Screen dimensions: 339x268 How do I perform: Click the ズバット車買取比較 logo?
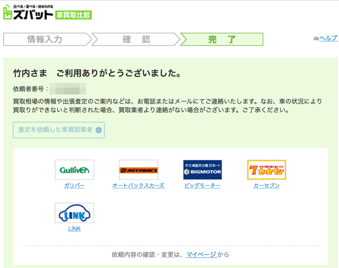click(47, 12)
